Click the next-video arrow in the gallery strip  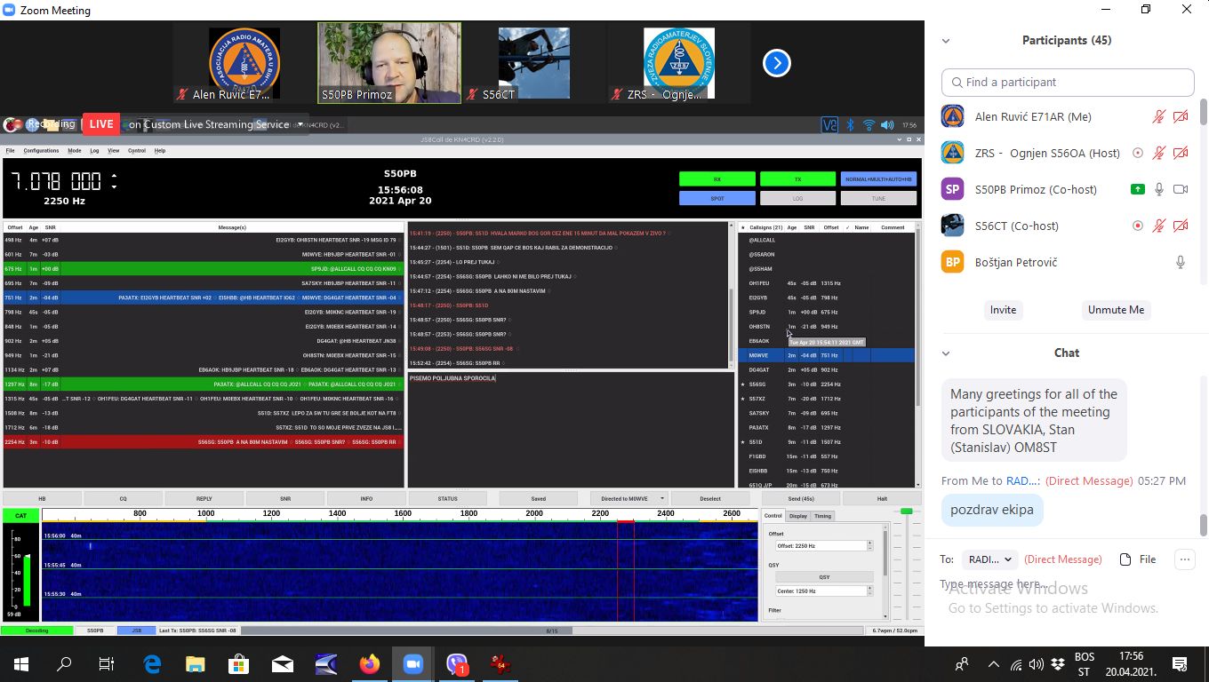(x=776, y=63)
